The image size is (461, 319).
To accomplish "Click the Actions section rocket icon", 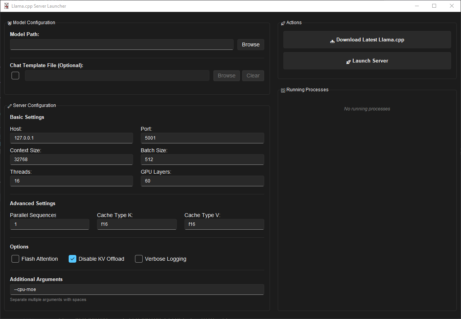I will [283, 23].
